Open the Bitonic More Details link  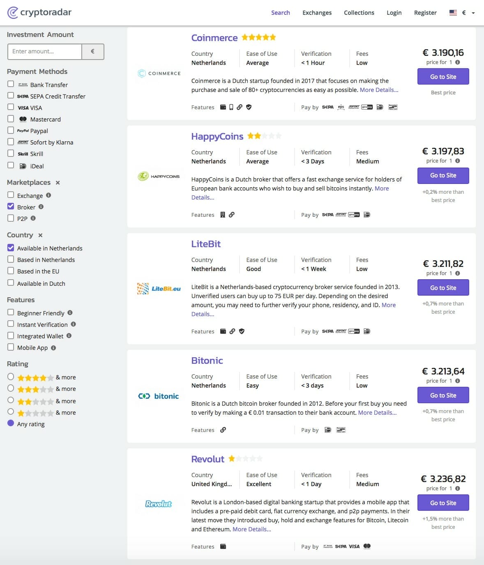(377, 413)
